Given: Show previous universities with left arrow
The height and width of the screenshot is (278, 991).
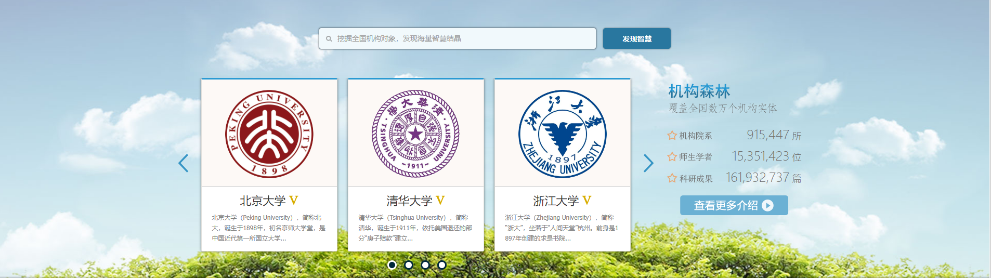Looking at the screenshot, I should coord(183,163).
